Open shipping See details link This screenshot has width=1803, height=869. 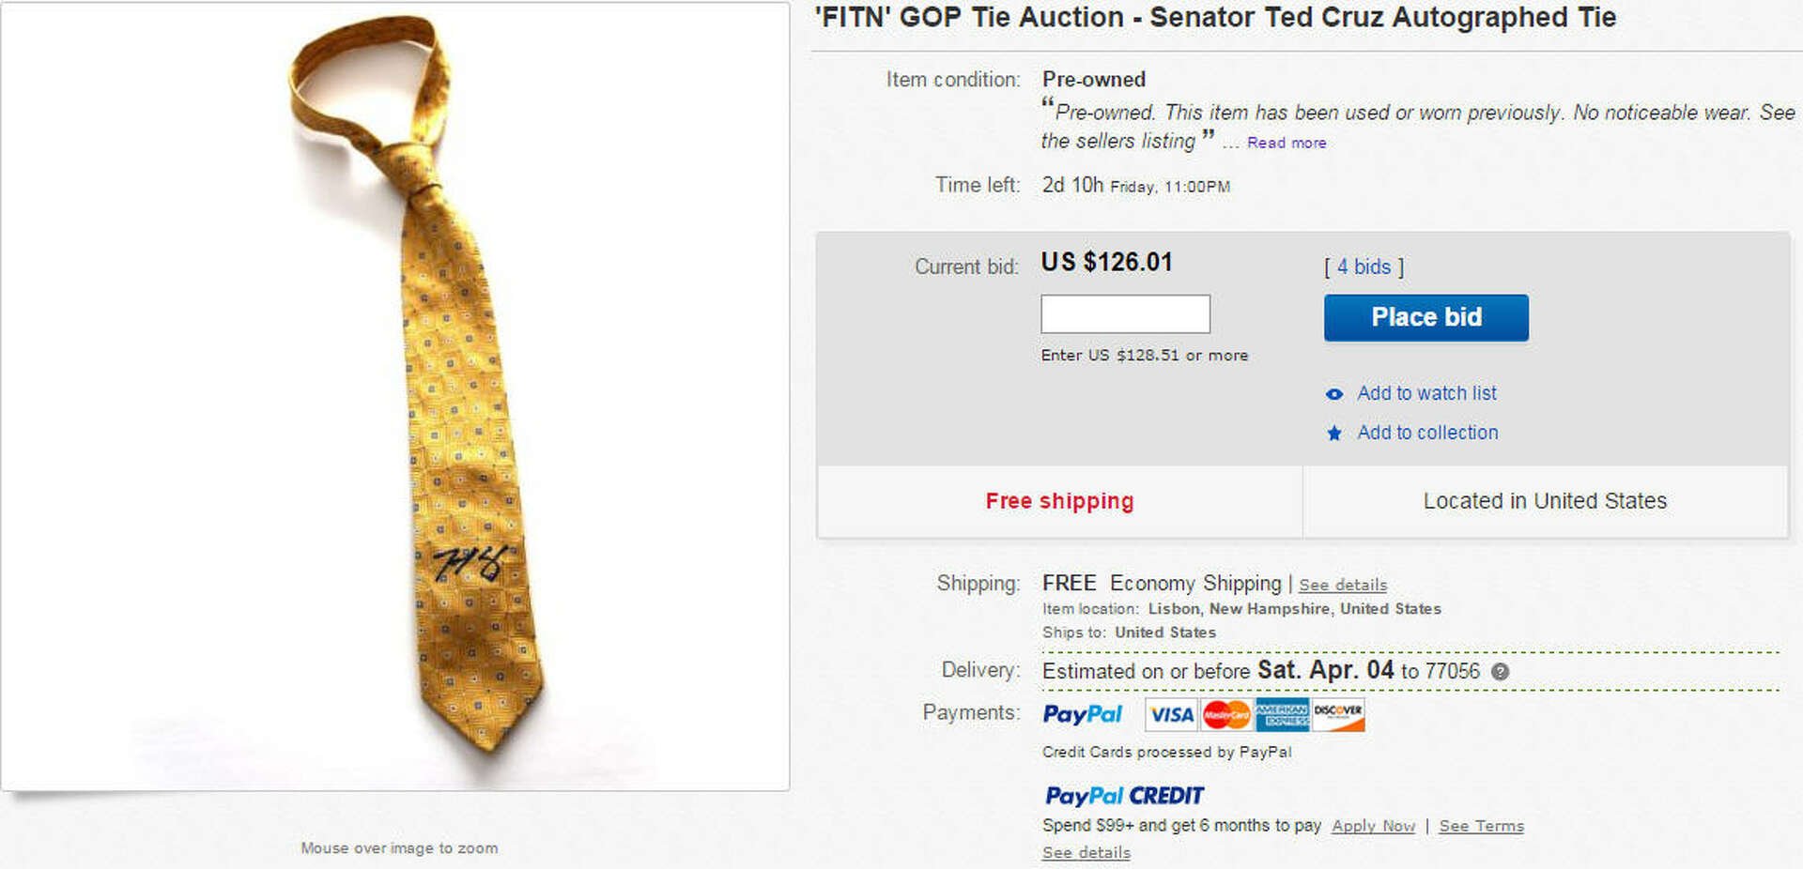1343,585
